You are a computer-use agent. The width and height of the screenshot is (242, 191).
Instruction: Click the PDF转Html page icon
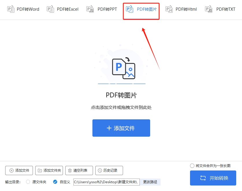coord(169,9)
